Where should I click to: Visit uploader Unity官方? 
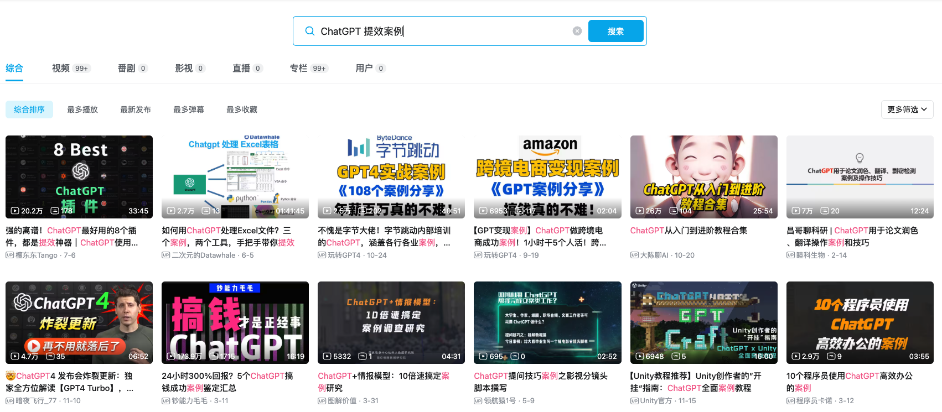[656, 401]
